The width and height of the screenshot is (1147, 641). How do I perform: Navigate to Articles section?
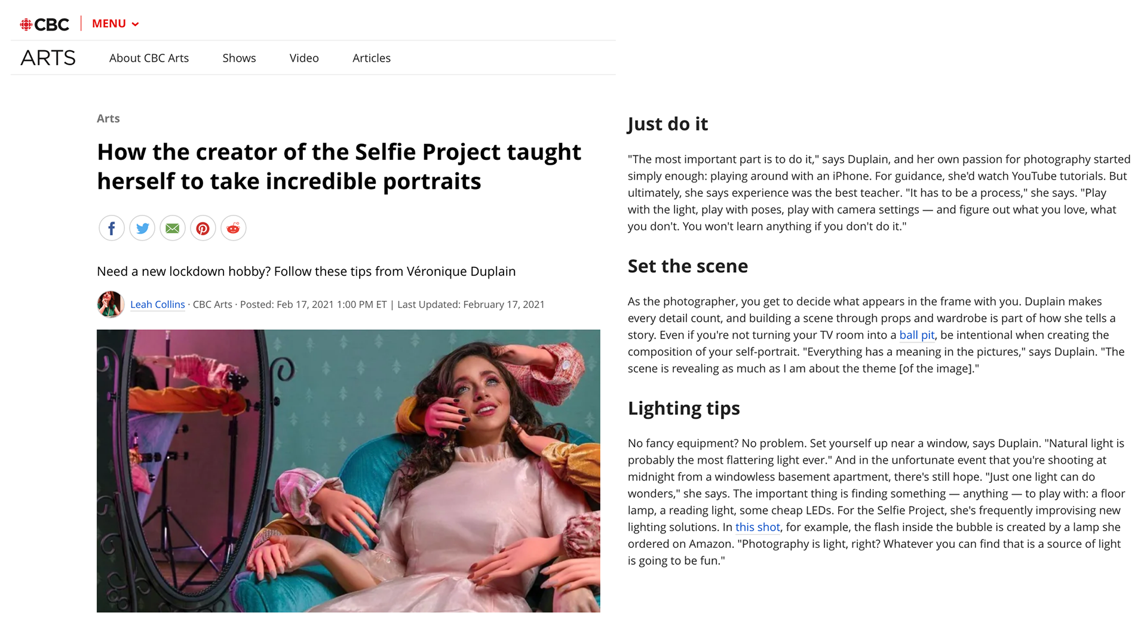click(372, 58)
